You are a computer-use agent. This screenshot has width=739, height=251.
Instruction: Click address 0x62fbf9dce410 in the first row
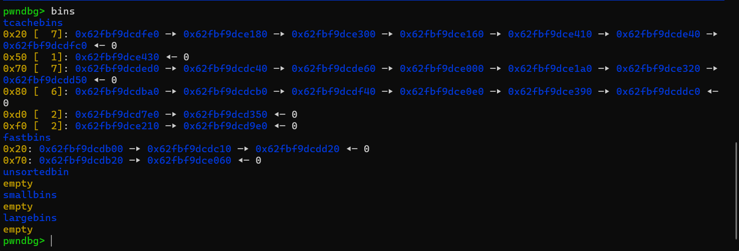pos(550,34)
